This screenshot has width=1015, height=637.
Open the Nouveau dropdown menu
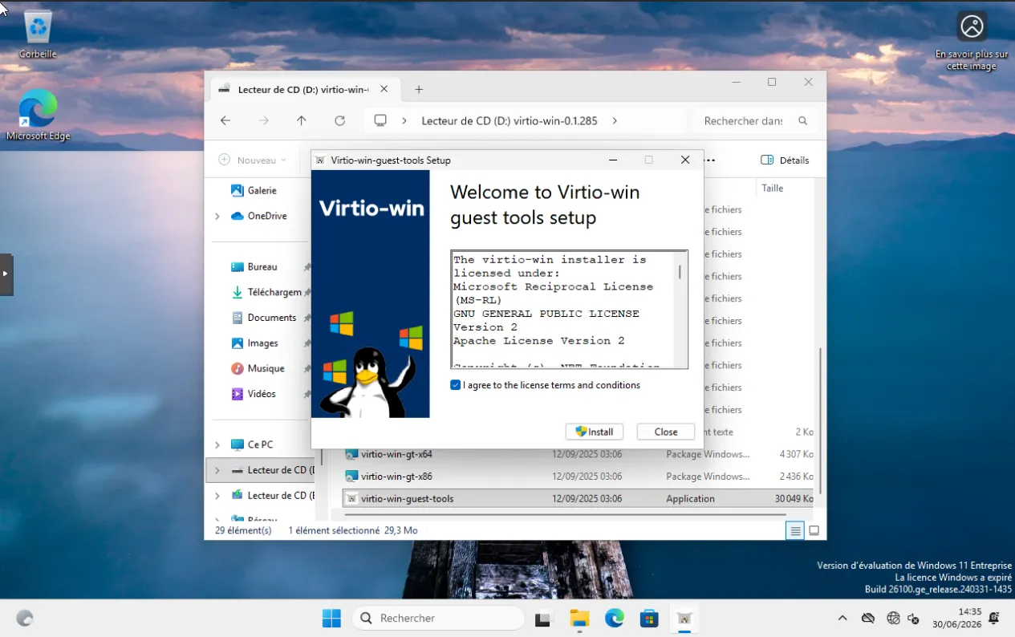click(x=253, y=160)
